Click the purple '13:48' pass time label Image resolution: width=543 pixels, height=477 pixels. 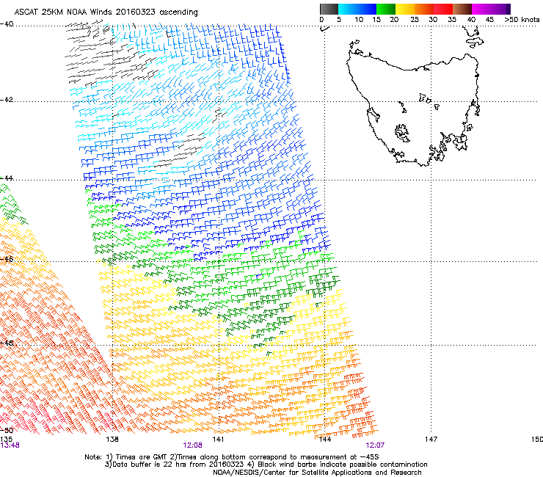click(x=10, y=445)
